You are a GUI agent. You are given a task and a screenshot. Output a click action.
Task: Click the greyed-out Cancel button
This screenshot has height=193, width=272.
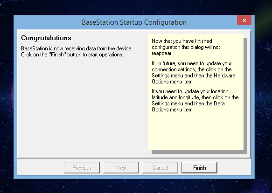click(x=160, y=167)
